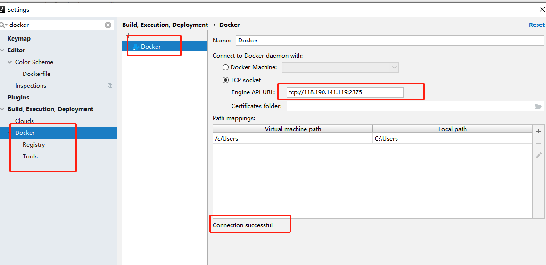Edit the selected path mapping

pyautogui.click(x=538, y=155)
